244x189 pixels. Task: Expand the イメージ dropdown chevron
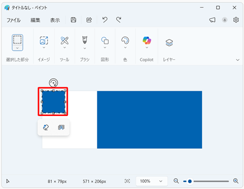[44, 48]
